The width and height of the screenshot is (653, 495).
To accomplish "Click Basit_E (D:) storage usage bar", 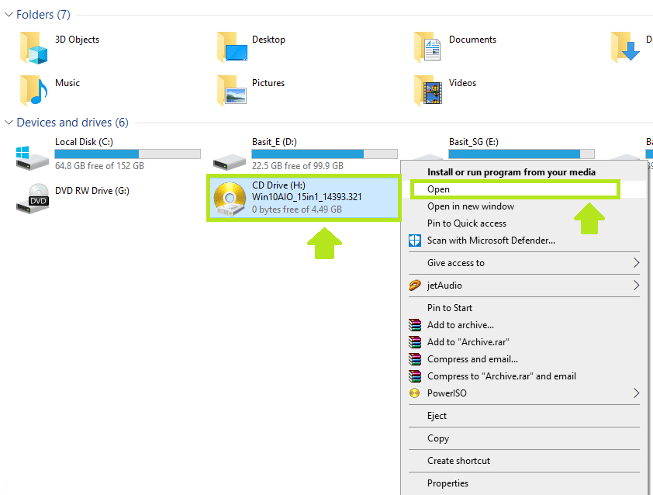I will coord(324,154).
